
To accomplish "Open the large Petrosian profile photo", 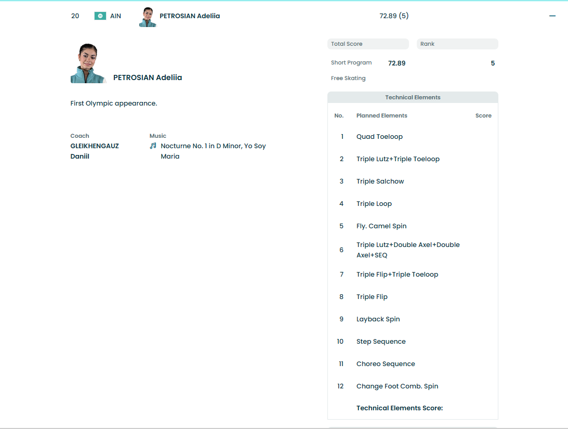I will 88,63.
